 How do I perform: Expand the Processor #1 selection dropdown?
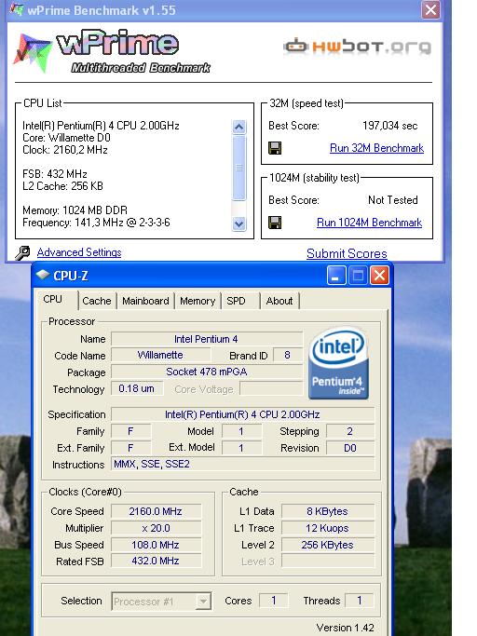(203, 602)
